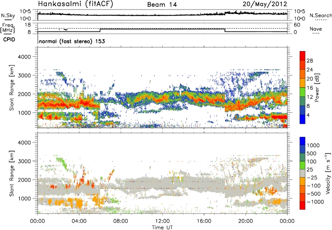332x230 pixels.
Task: Click the Velocity [m s-1] colorbar label
Action: tap(327, 173)
